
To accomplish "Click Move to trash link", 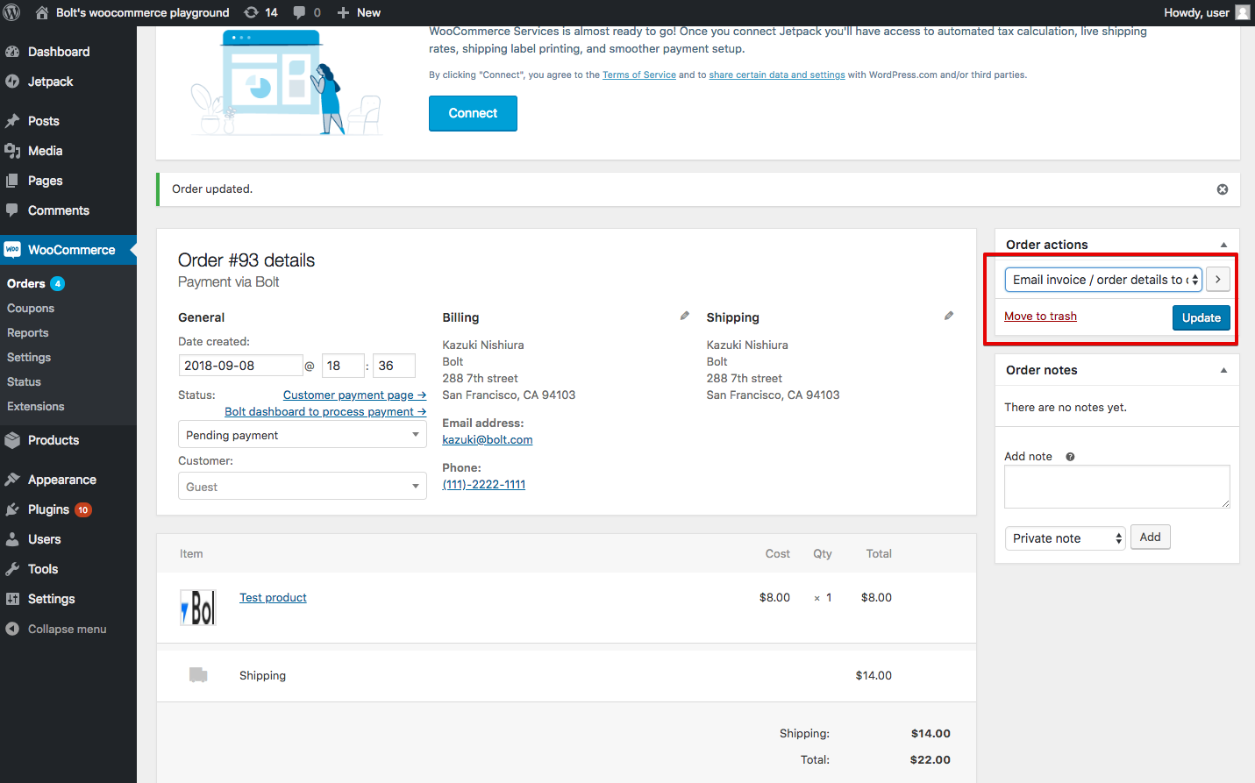I will [1040, 317].
